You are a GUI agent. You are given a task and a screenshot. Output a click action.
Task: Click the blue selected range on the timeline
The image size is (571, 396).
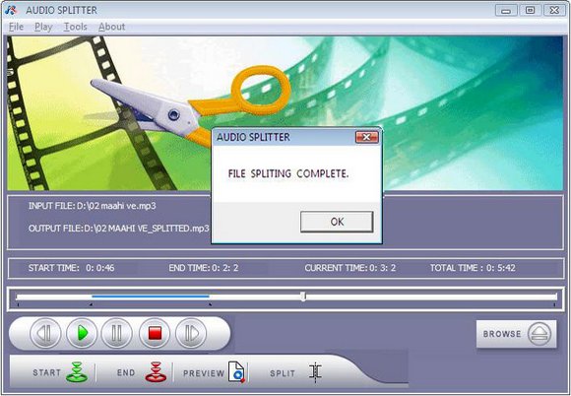[151, 297]
